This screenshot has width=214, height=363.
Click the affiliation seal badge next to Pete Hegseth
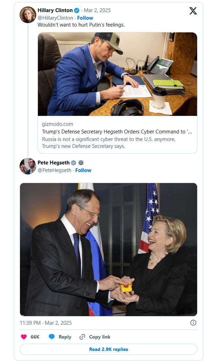(x=81, y=163)
